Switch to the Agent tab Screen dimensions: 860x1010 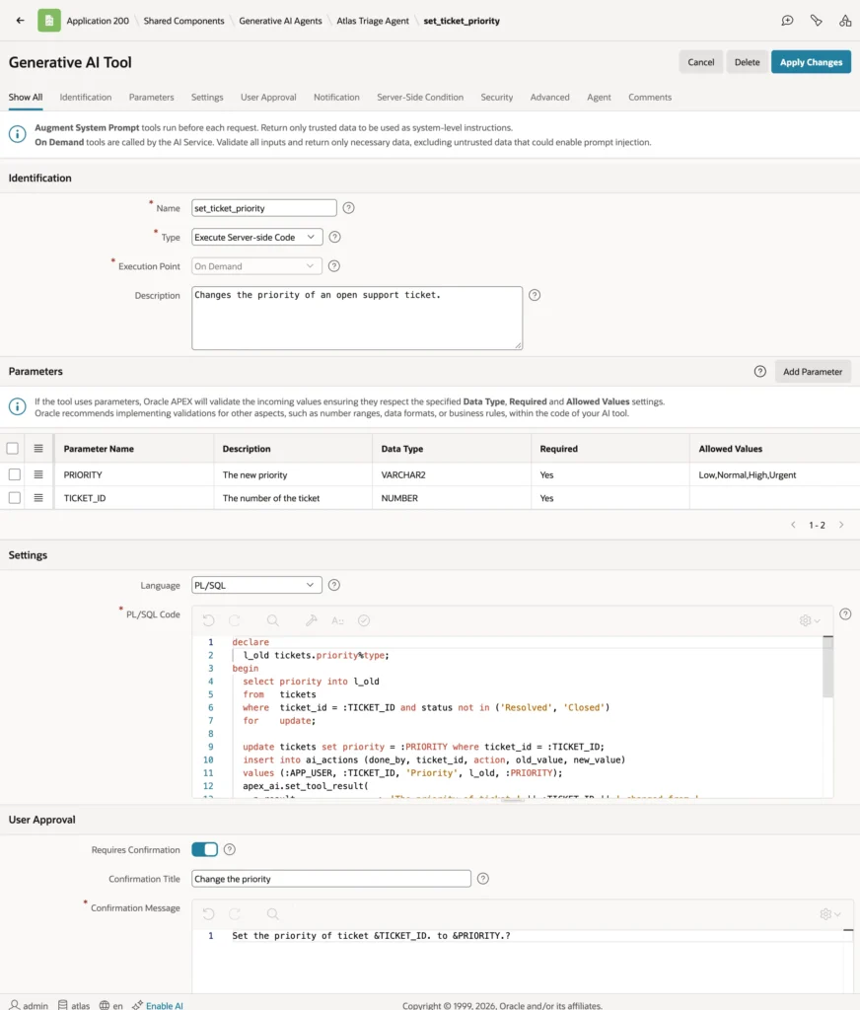coord(599,98)
